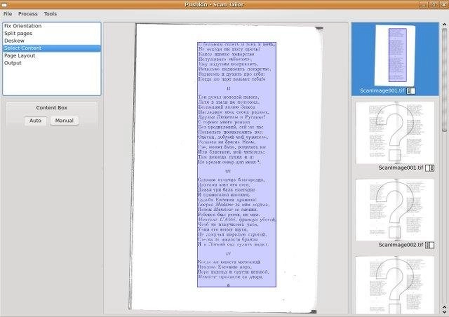
Task: Select the Split pages stage
Action: (x=51, y=33)
